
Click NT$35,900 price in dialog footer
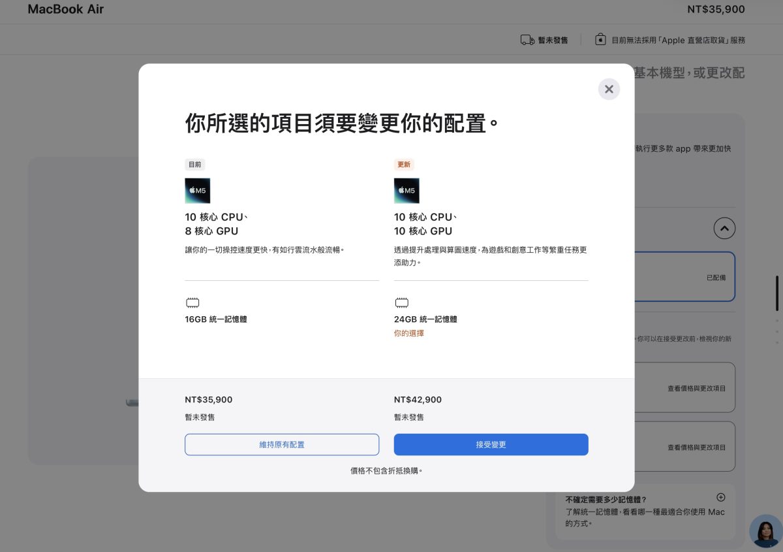(x=209, y=400)
